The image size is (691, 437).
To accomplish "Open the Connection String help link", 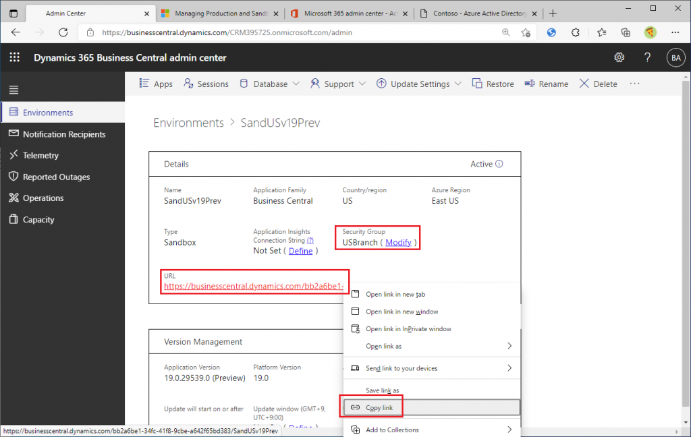I will pyautogui.click(x=310, y=240).
